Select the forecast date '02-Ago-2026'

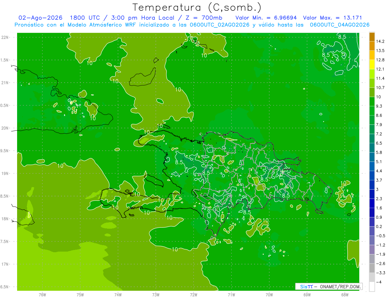41,18
